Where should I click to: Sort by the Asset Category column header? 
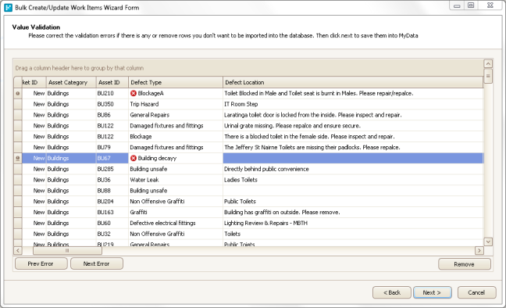tap(71, 82)
